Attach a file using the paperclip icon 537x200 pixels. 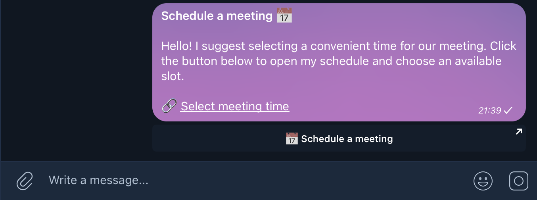[x=25, y=181]
